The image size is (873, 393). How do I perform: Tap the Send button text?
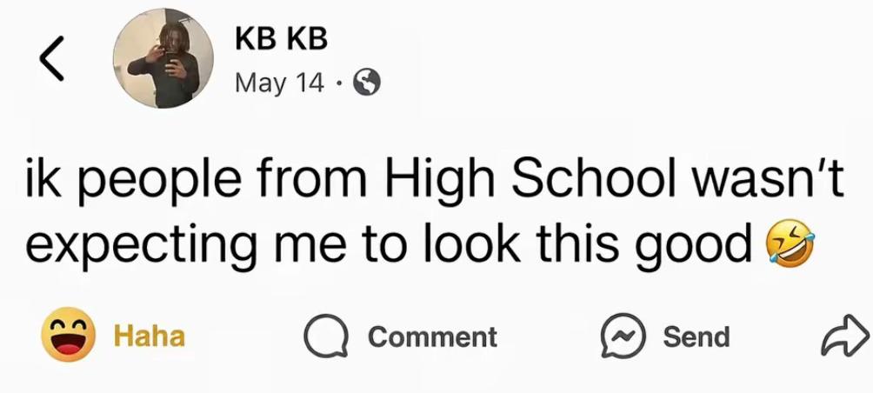[x=696, y=336]
